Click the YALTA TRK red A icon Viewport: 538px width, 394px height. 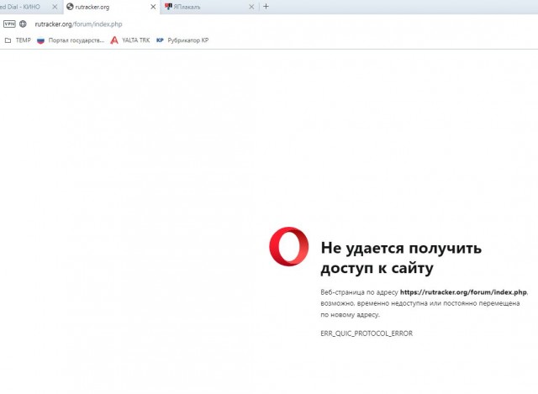[x=114, y=40]
